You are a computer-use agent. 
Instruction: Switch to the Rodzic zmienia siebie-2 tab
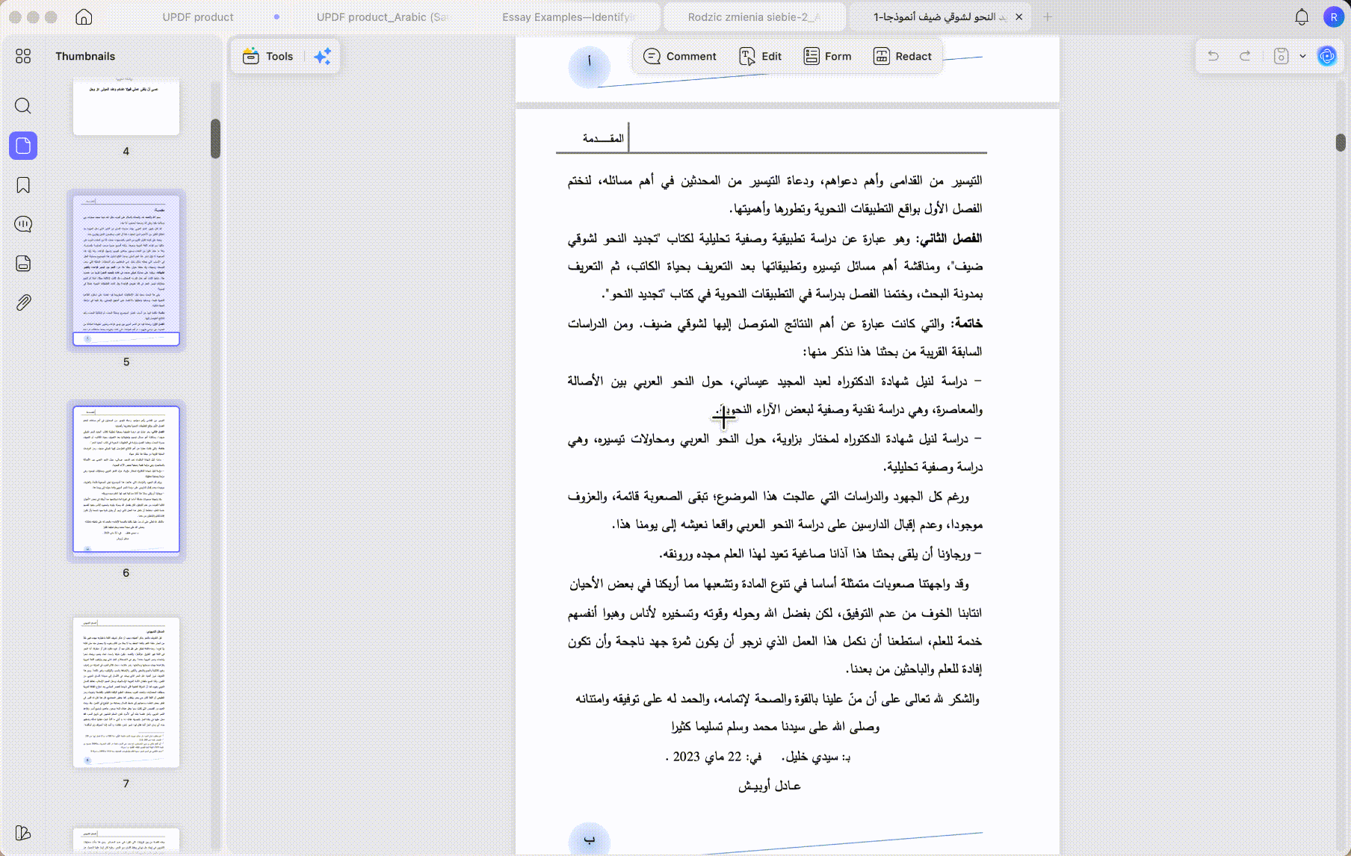point(753,16)
